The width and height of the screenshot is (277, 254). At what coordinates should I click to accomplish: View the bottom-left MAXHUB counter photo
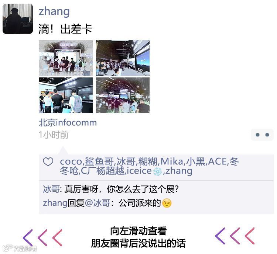coord(66,95)
